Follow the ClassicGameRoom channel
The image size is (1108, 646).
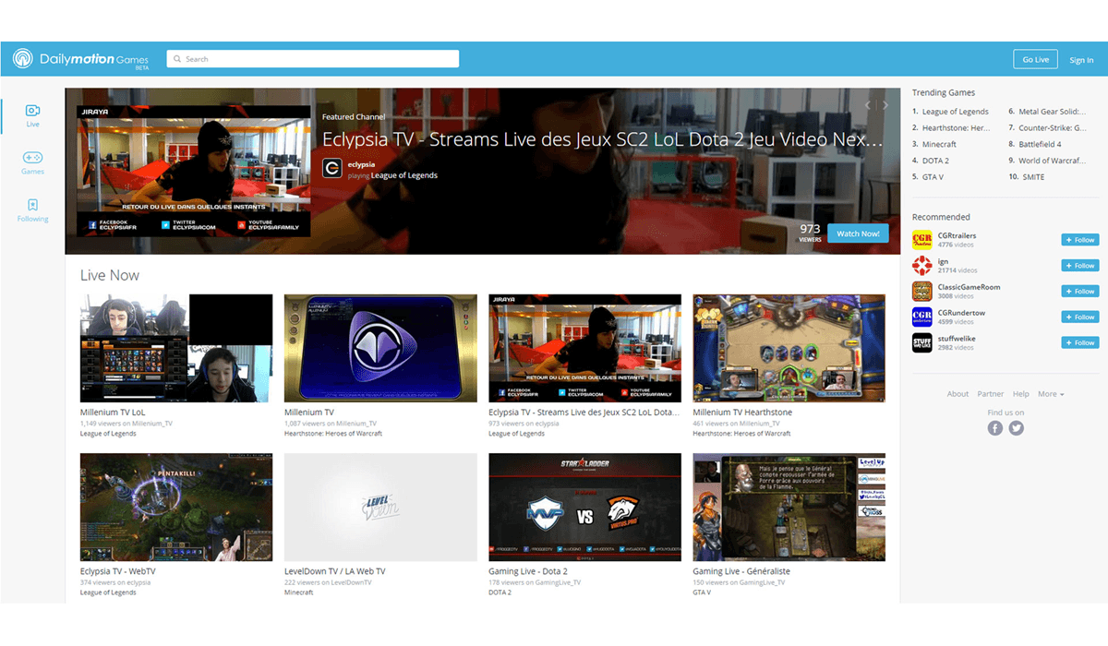pyautogui.click(x=1079, y=292)
